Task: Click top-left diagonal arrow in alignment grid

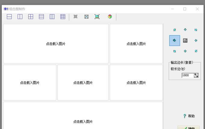Action: [x=175, y=30]
